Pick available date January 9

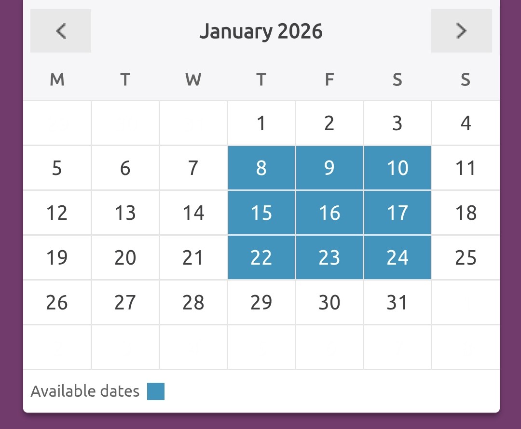329,168
